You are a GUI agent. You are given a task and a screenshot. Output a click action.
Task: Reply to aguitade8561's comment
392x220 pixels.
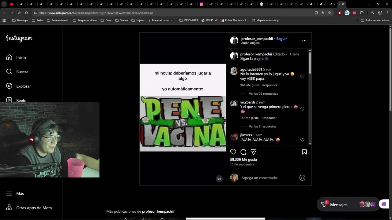269,85
